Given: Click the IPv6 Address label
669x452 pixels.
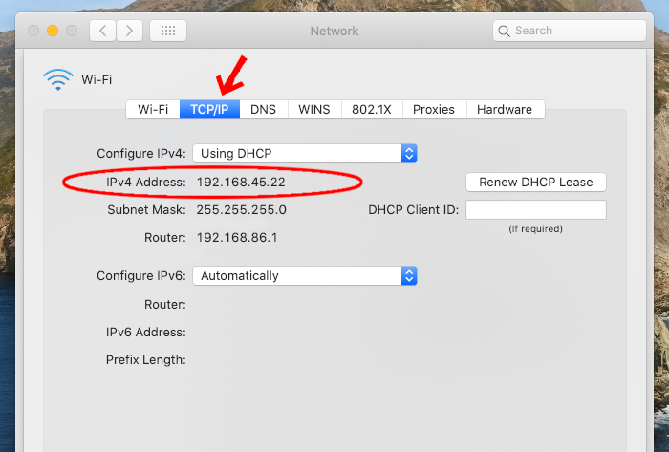Looking at the screenshot, I should tap(146, 333).
